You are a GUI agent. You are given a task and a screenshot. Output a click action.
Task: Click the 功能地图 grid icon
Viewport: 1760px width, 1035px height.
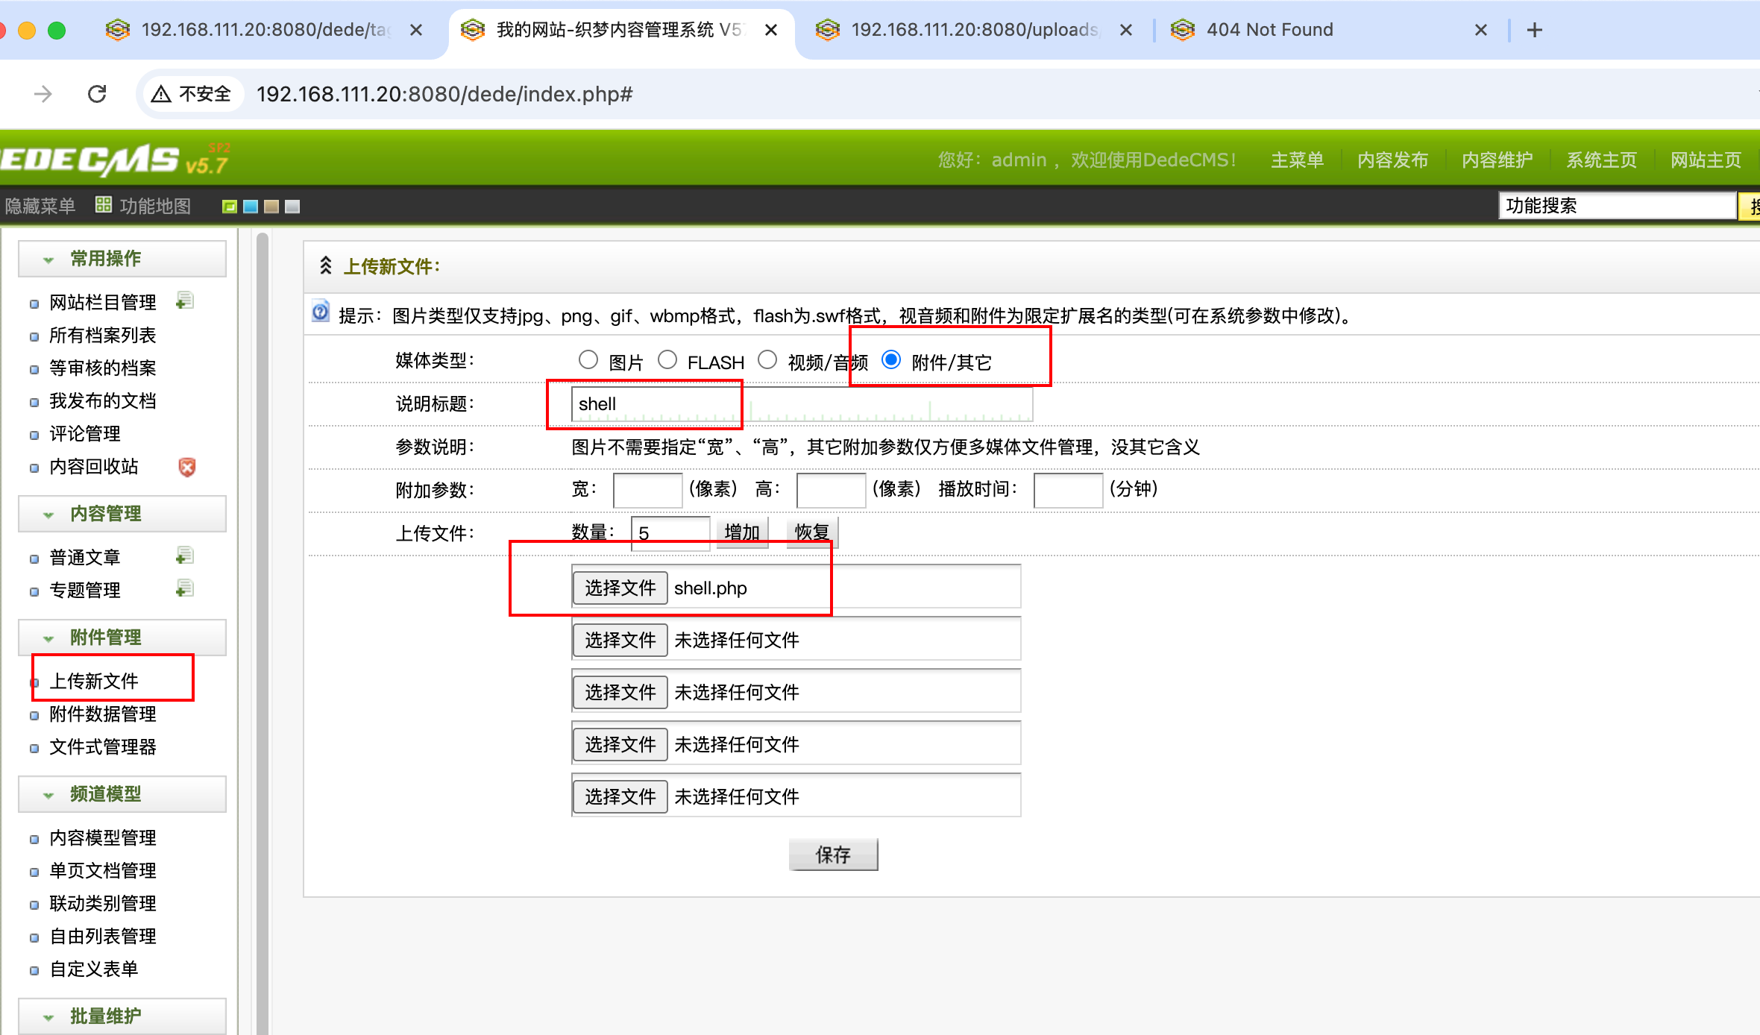click(x=104, y=205)
